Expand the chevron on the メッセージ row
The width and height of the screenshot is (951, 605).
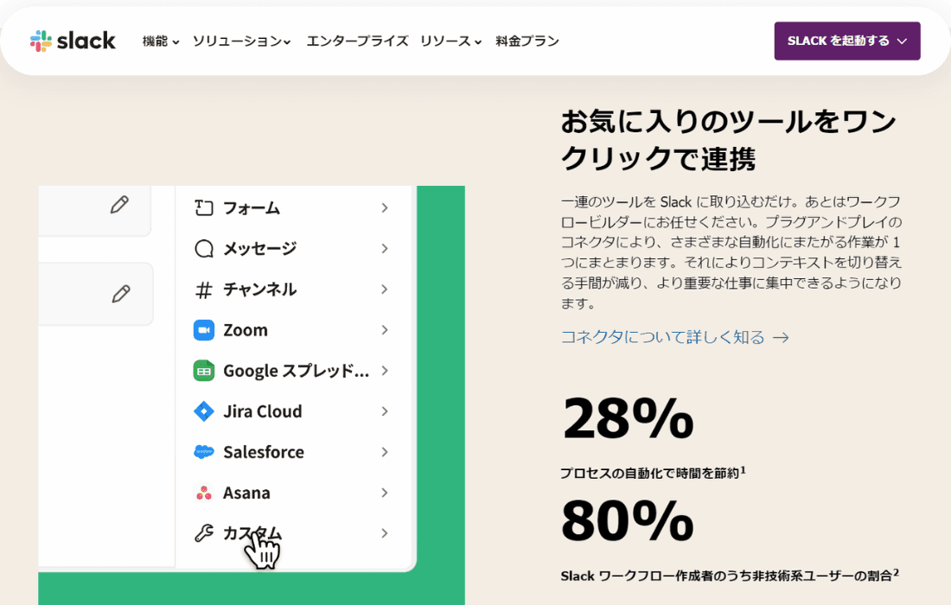(385, 249)
